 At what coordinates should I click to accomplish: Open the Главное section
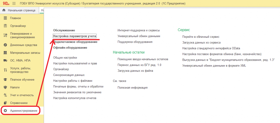[x=16, y=18]
